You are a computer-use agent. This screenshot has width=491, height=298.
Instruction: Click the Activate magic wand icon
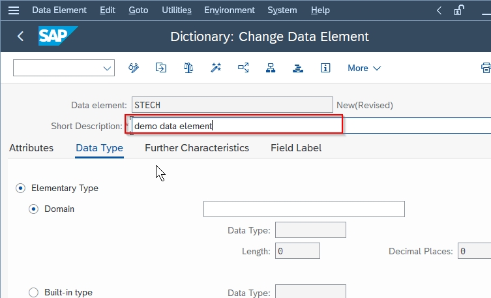[x=216, y=68]
